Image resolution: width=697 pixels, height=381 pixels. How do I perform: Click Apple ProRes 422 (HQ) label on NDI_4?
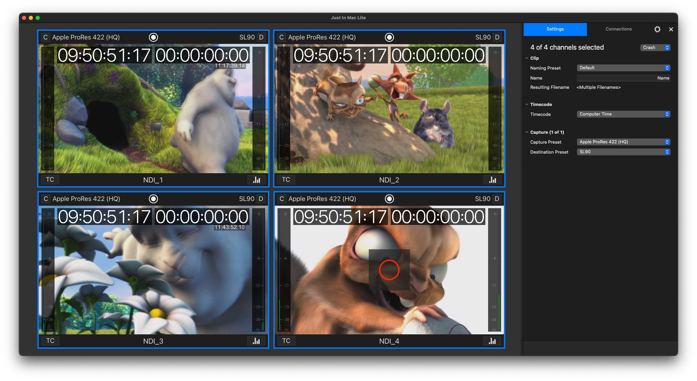(x=322, y=199)
